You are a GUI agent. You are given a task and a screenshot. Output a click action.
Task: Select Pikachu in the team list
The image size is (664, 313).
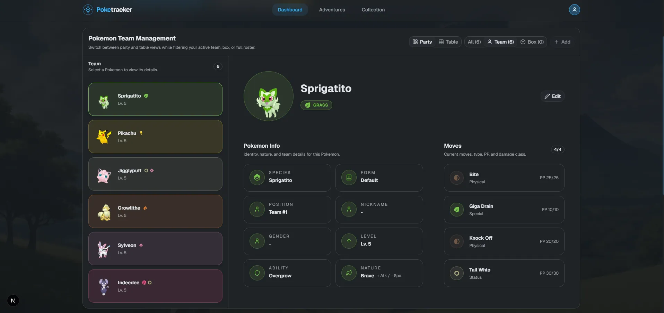155,137
